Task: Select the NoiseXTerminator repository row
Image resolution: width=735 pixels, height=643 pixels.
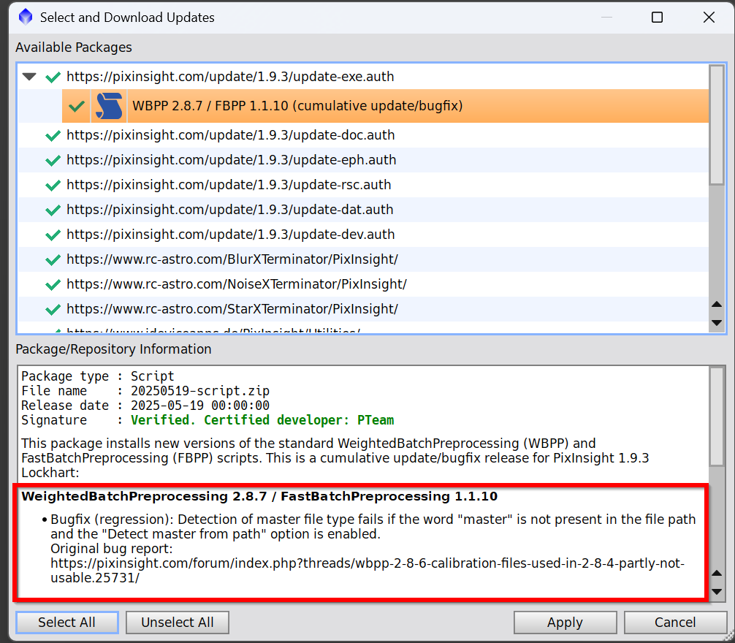Action: click(x=363, y=284)
